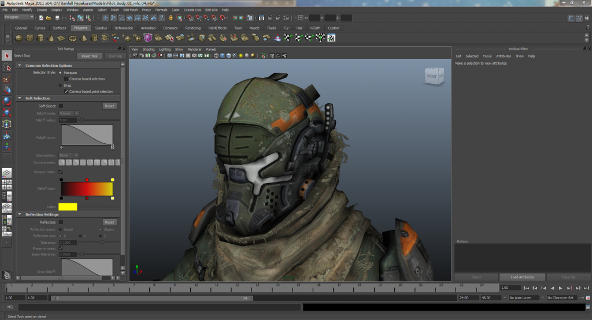Screen dimensions: 592x320
Task: Click the open scene folder icon
Action: click(x=50, y=18)
